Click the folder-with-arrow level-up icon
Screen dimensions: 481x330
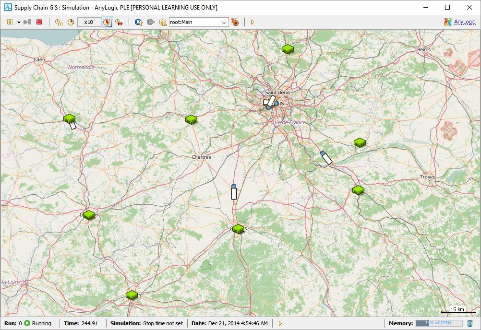tap(163, 22)
